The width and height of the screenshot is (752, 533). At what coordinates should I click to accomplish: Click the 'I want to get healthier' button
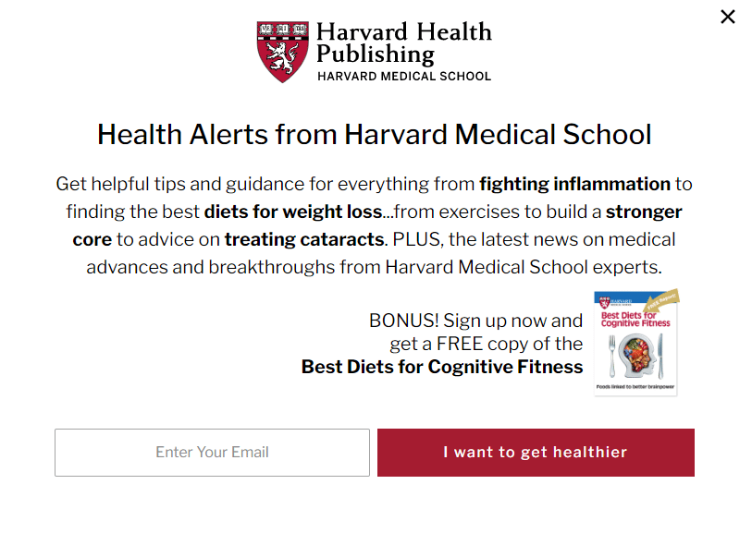tap(536, 452)
